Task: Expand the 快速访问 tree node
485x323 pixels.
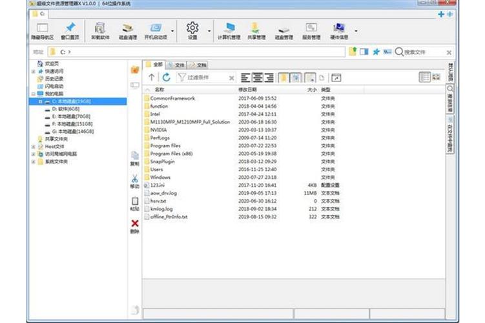Action: tap(33, 71)
